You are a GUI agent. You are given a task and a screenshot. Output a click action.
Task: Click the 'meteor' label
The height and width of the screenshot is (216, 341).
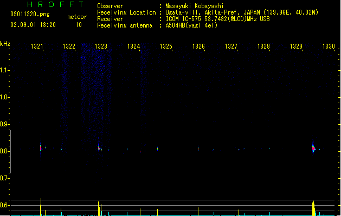77,17
